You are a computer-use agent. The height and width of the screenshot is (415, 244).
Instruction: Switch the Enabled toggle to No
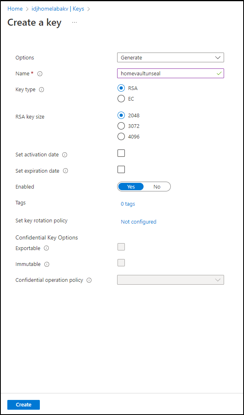tap(157, 187)
